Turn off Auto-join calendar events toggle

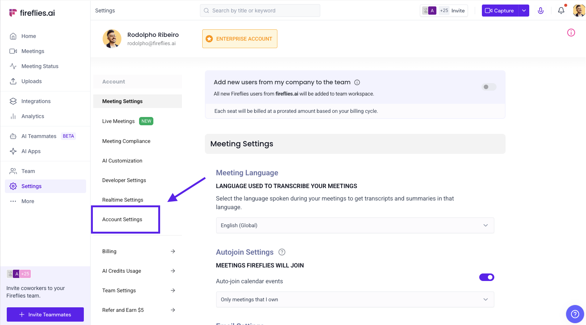[x=486, y=277]
